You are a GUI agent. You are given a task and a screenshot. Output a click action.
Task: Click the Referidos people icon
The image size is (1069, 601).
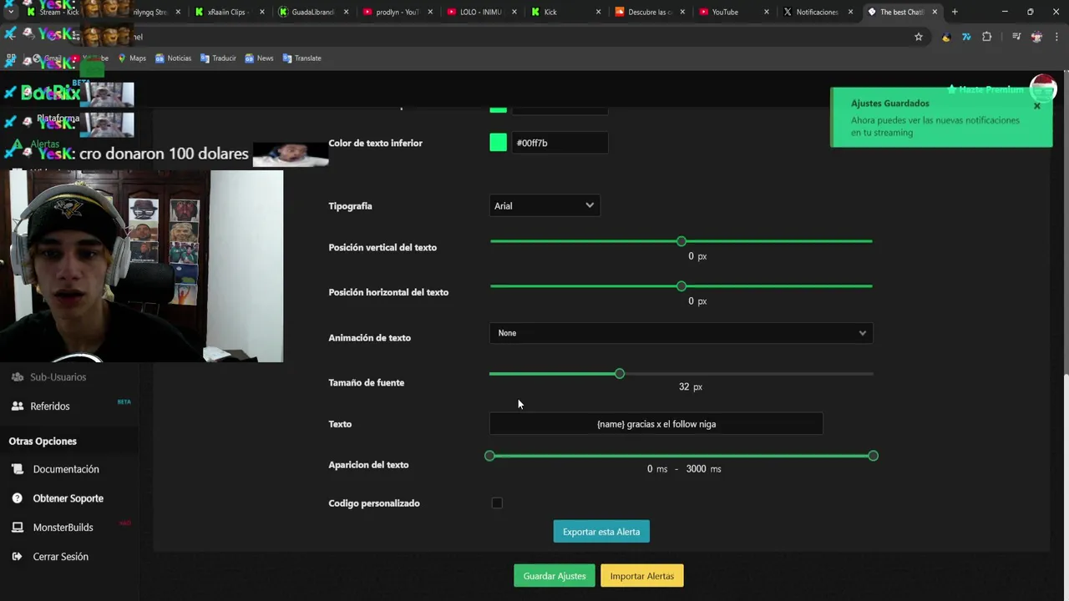pyautogui.click(x=18, y=407)
